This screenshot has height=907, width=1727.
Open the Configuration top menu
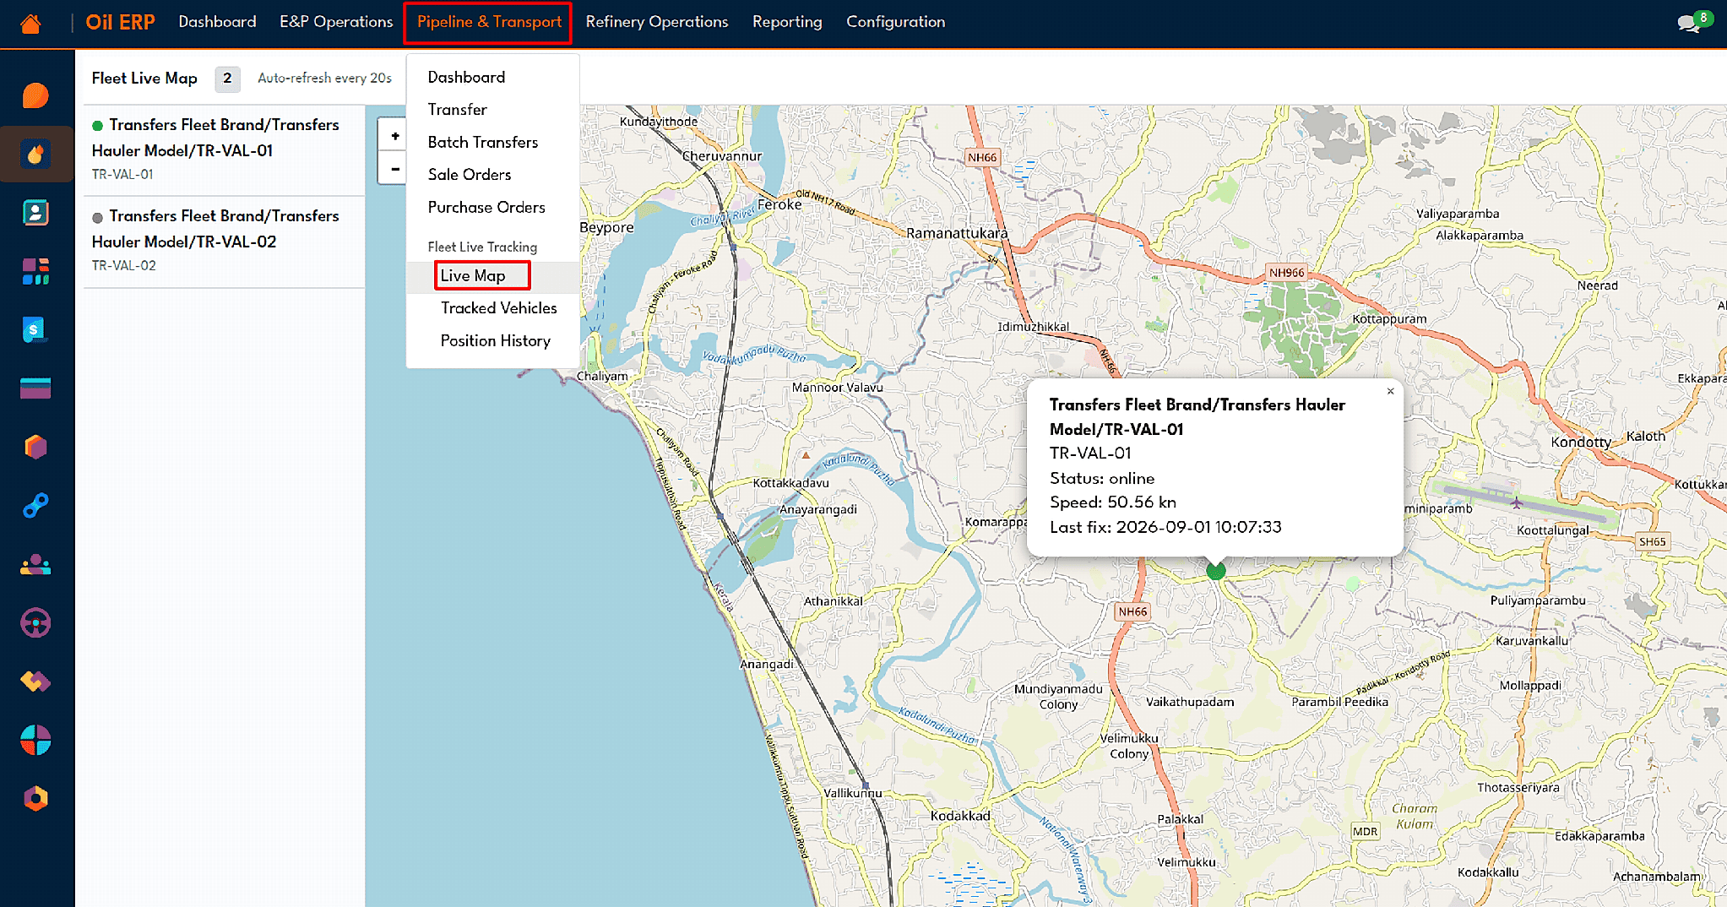(x=895, y=22)
